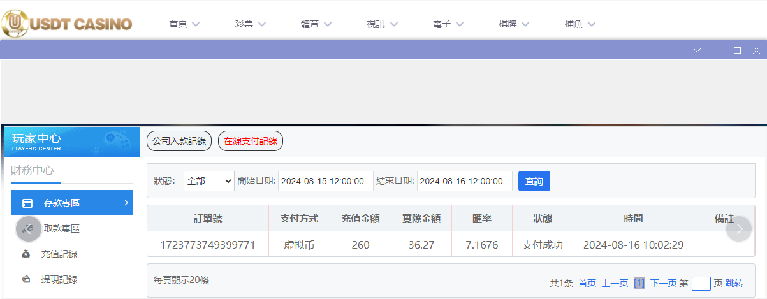Open the 體育 sports menu

[316, 24]
